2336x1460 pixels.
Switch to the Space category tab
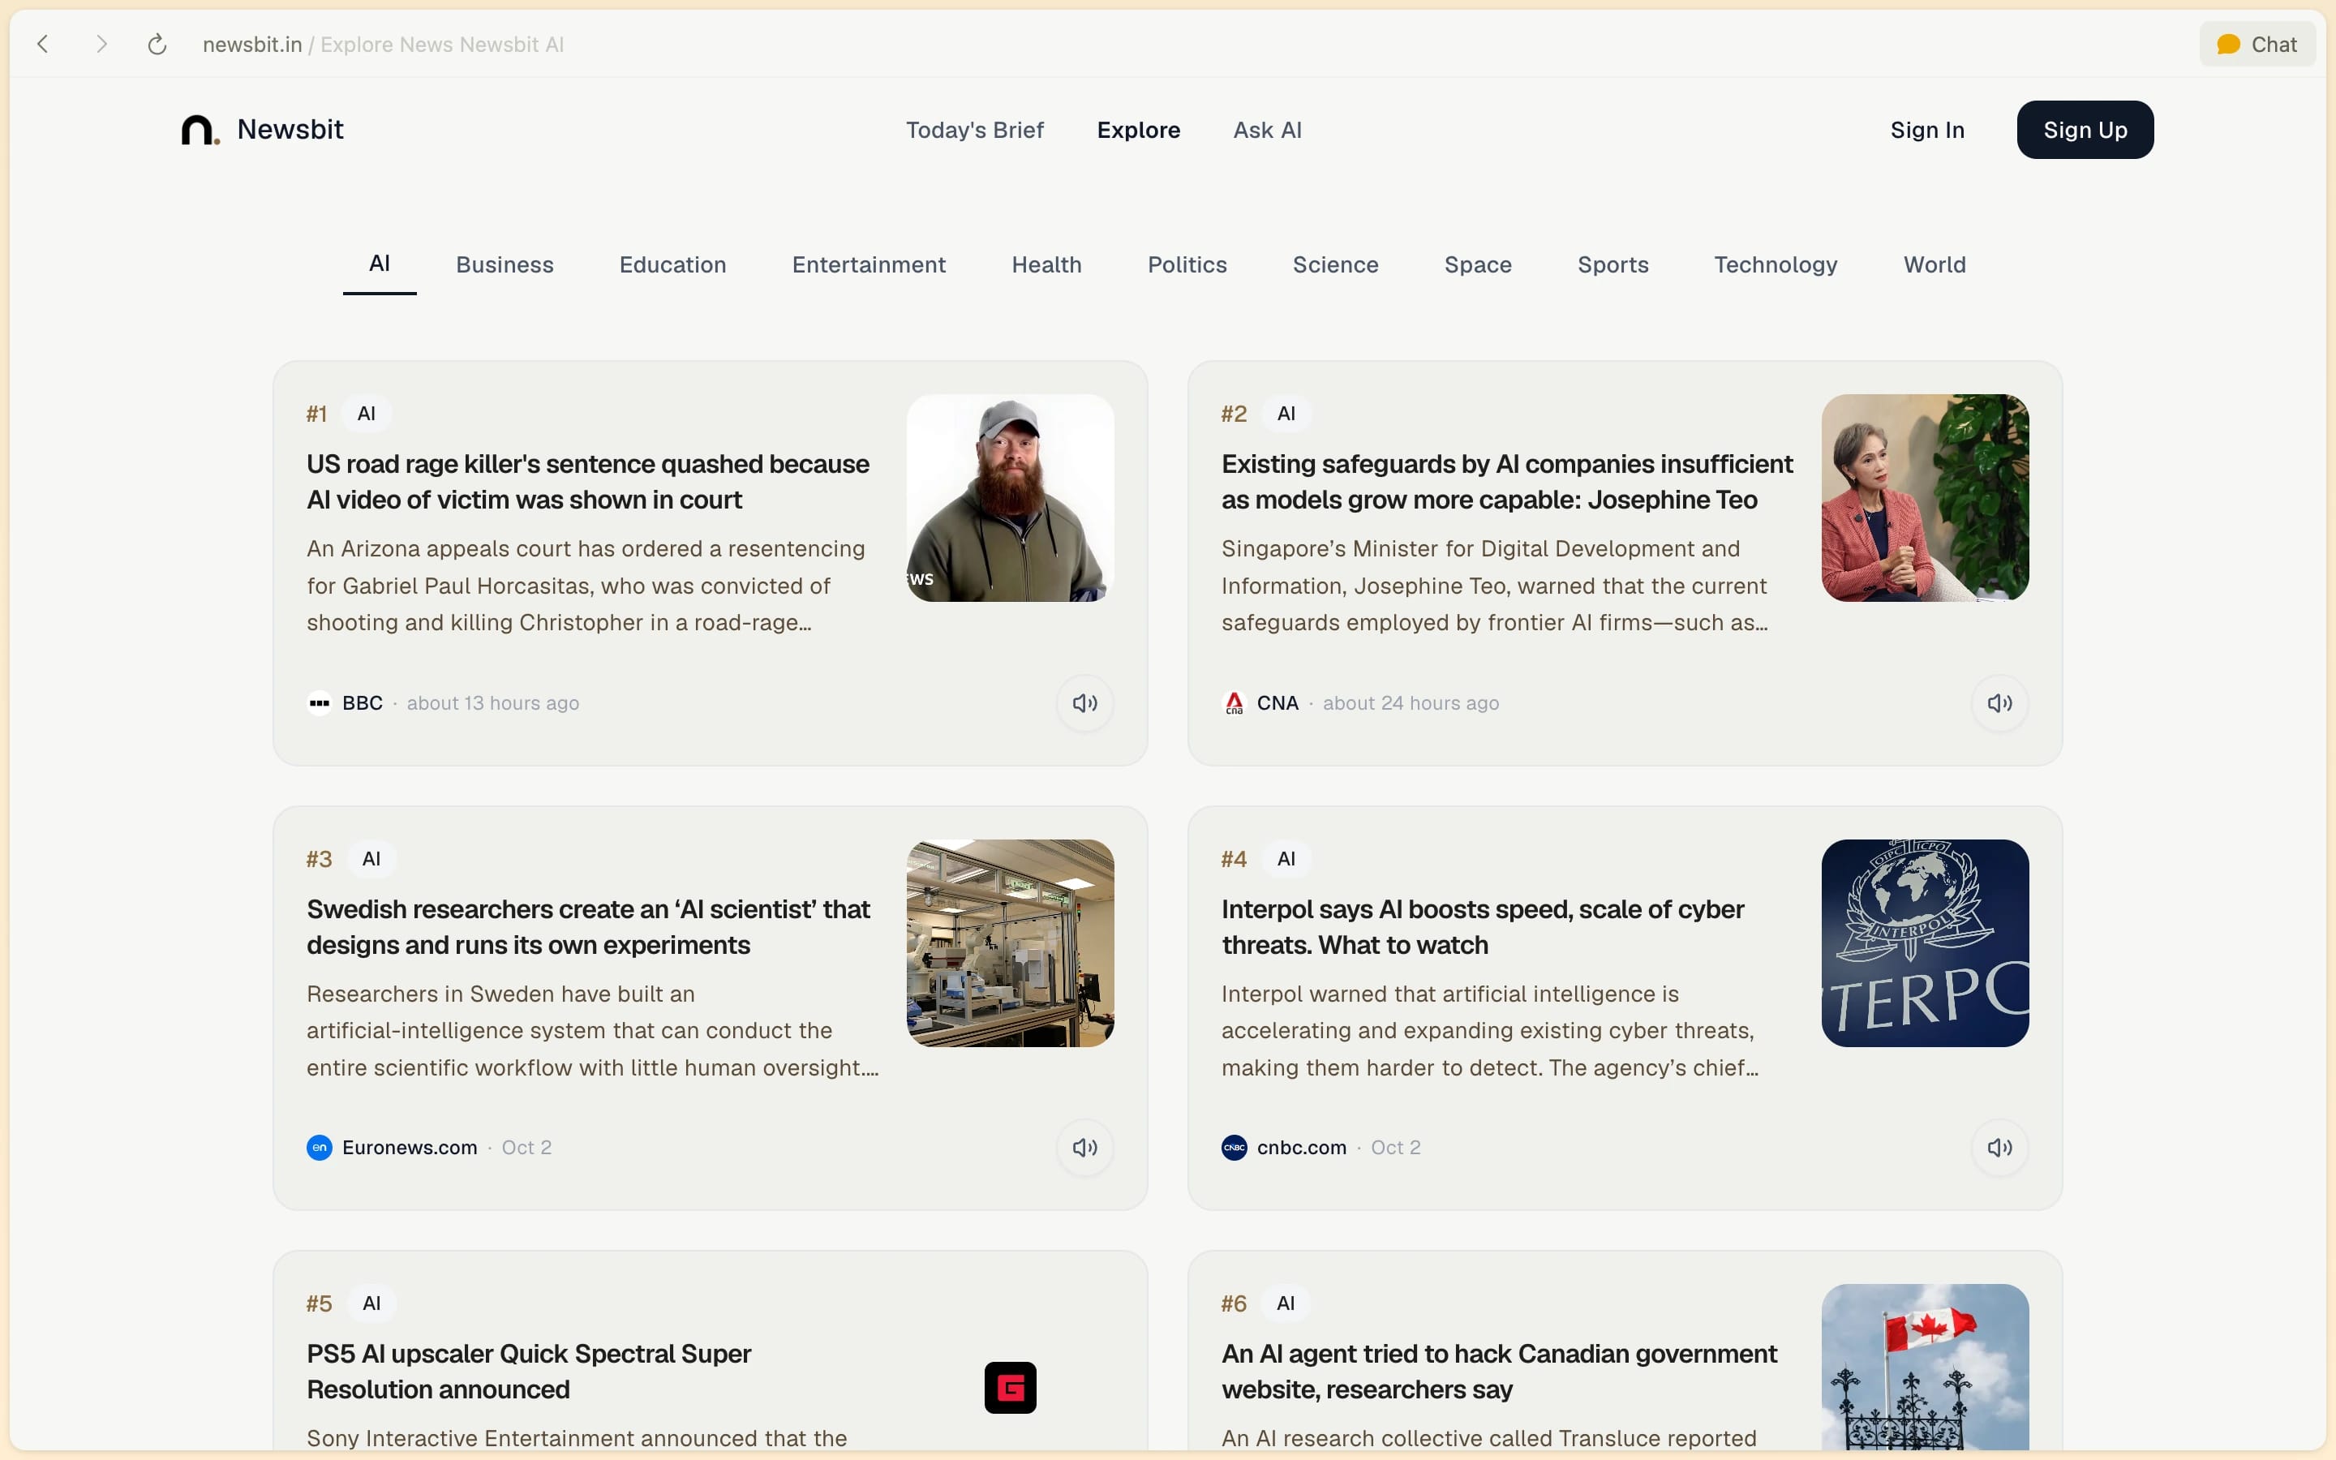(x=1478, y=264)
